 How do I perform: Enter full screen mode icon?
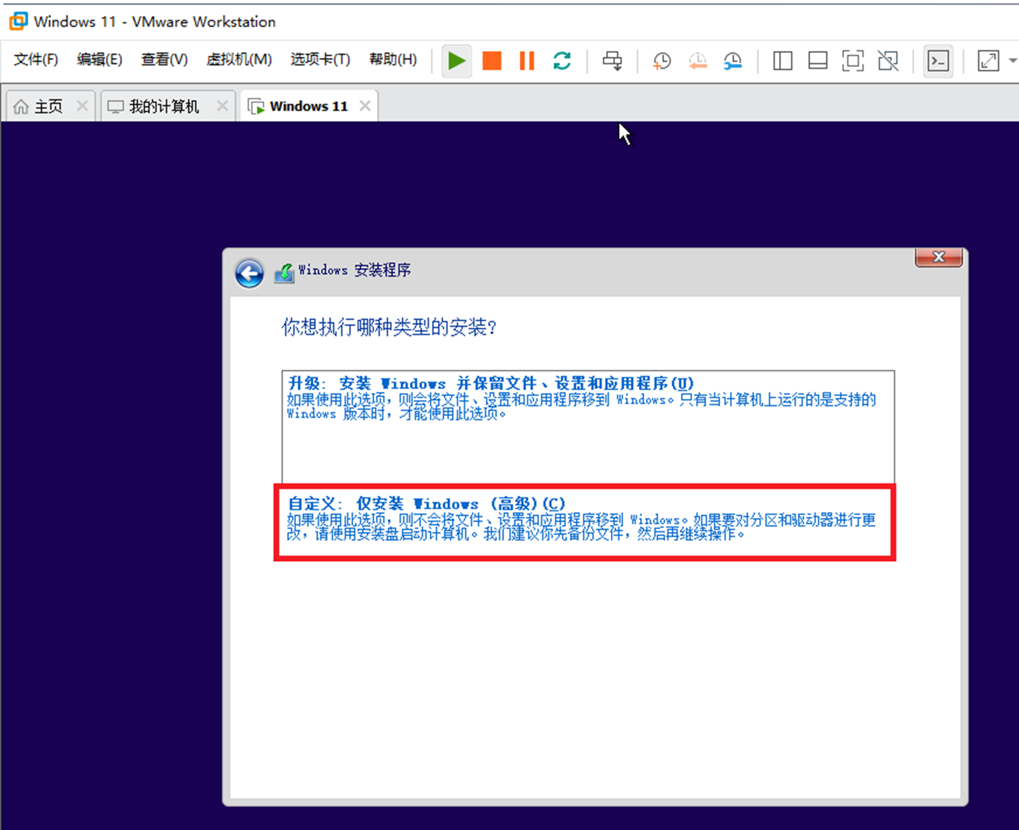pyautogui.click(x=853, y=60)
